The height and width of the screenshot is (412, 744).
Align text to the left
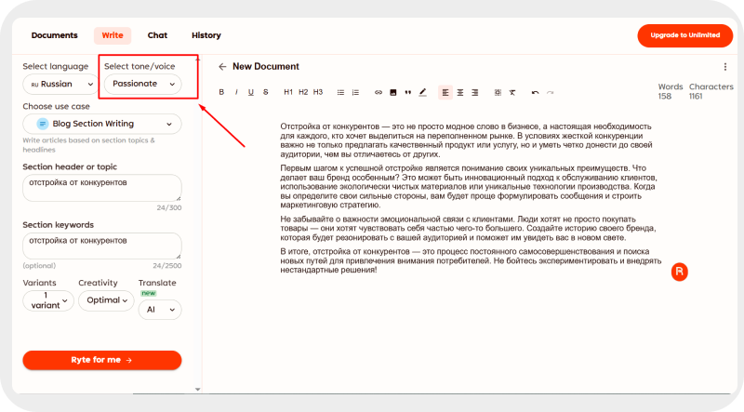[445, 93]
